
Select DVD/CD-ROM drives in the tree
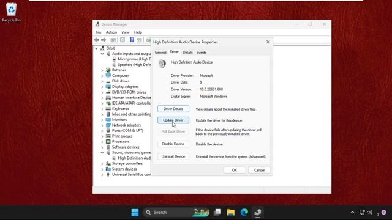[x=129, y=92]
